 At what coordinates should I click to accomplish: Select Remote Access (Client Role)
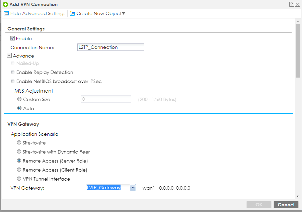(x=19, y=170)
